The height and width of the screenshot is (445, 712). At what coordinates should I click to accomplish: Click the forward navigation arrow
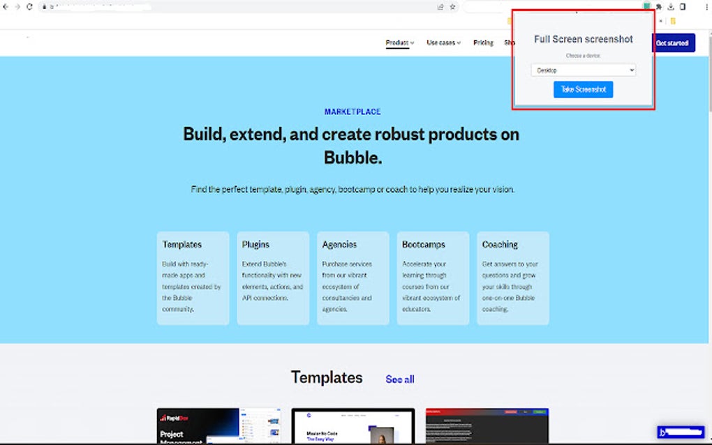(17, 6)
